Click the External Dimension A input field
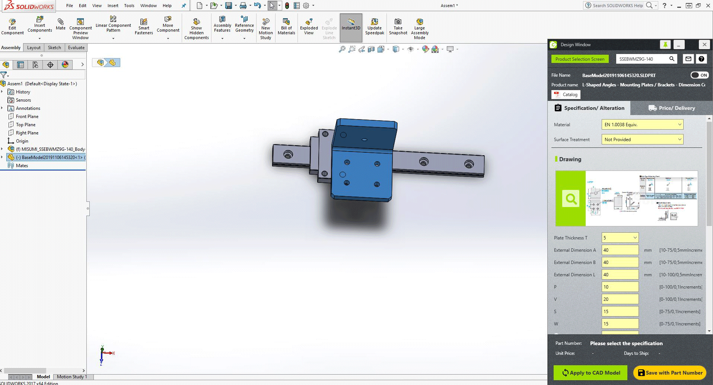Image resolution: width=713 pixels, height=385 pixels. [620, 250]
